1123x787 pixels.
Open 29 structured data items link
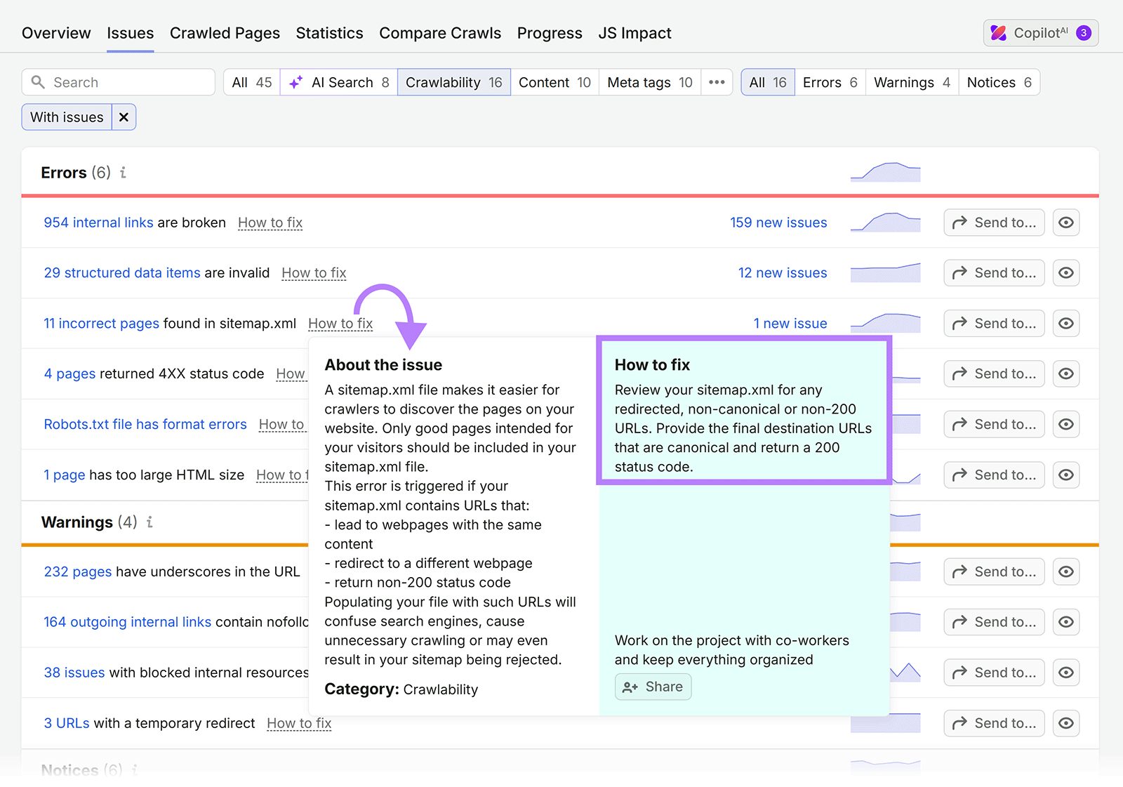[x=122, y=273]
